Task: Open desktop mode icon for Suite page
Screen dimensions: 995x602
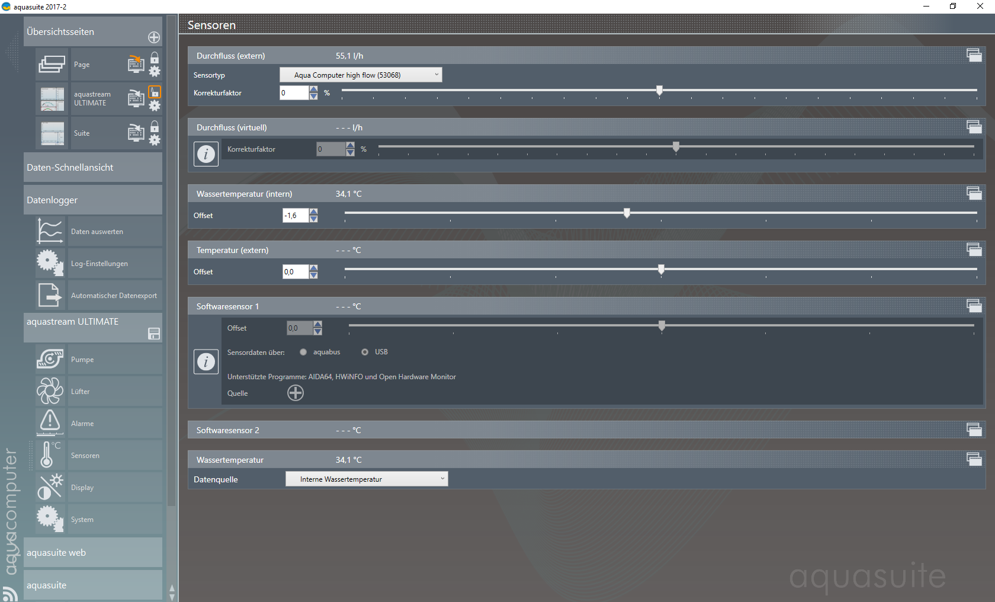Action: coord(136,133)
